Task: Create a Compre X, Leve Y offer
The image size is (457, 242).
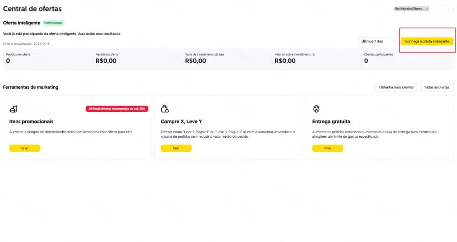Action: [x=177, y=148]
